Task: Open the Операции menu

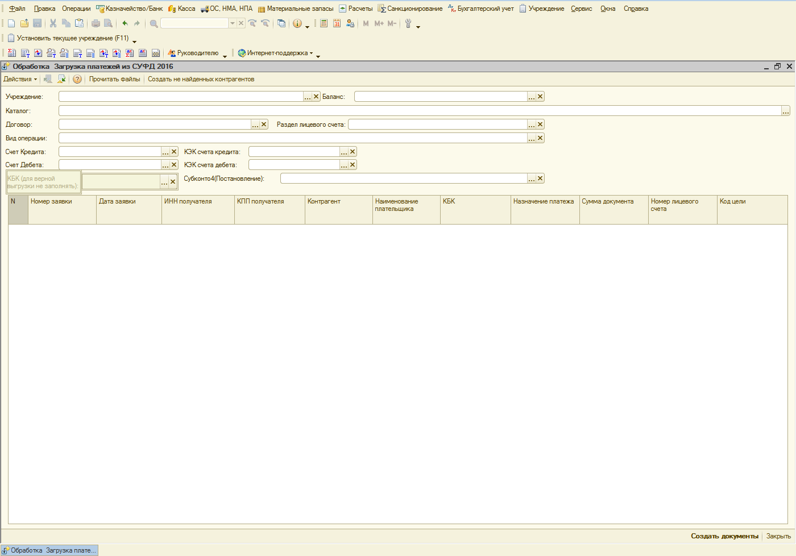Action: pyautogui.click(x=76, y=9)
